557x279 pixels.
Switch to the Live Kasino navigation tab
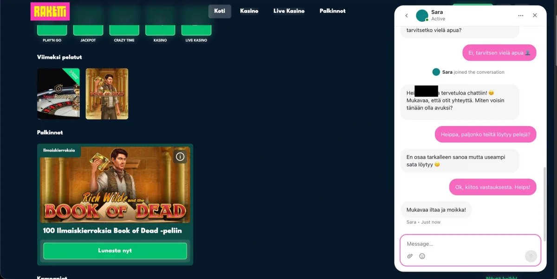click(x=289, y=11)
